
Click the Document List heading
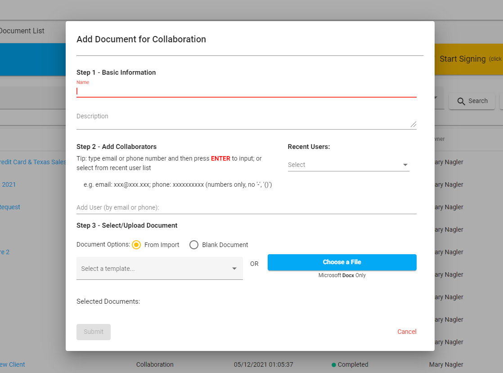22,31
